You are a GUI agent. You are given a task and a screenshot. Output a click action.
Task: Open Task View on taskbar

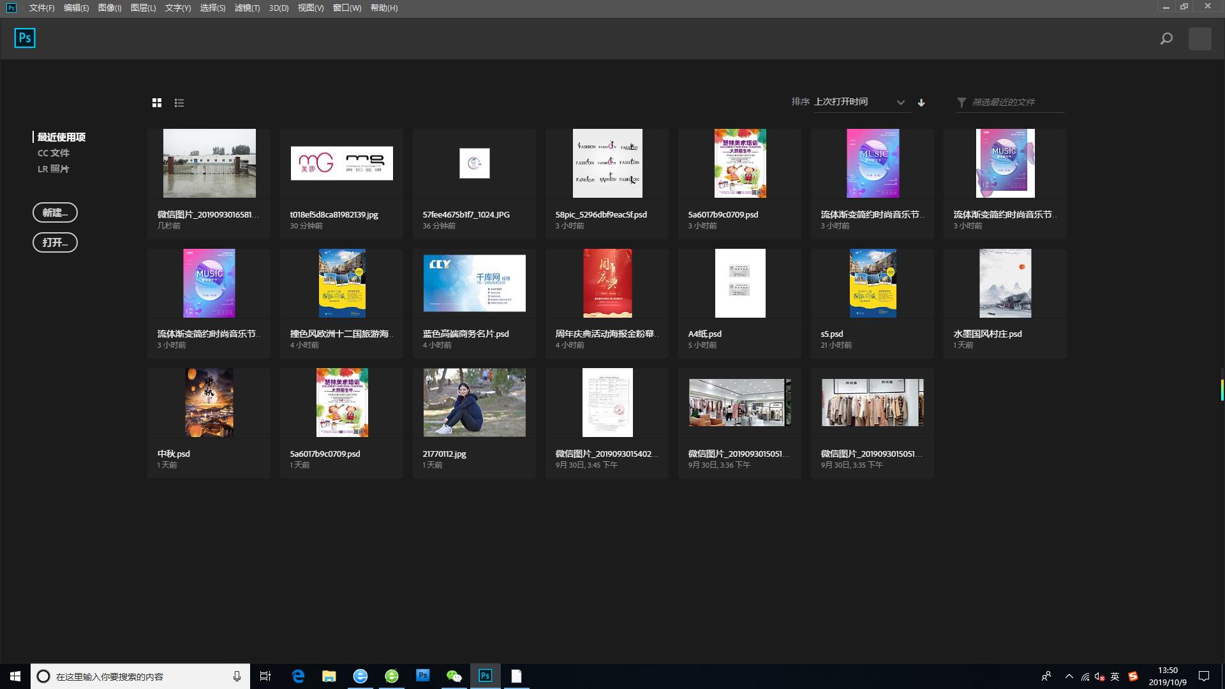265,676
